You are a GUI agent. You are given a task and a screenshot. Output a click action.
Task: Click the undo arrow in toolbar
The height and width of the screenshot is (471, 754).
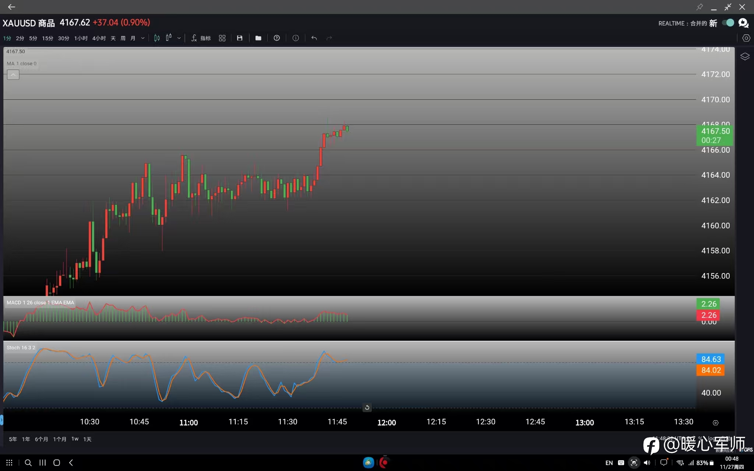[x=314, y=38]
